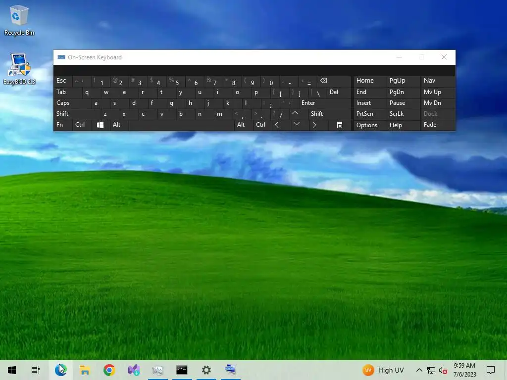Toggle the left Shift key
The width and height of the screenshot is (507, 380).
77,114
